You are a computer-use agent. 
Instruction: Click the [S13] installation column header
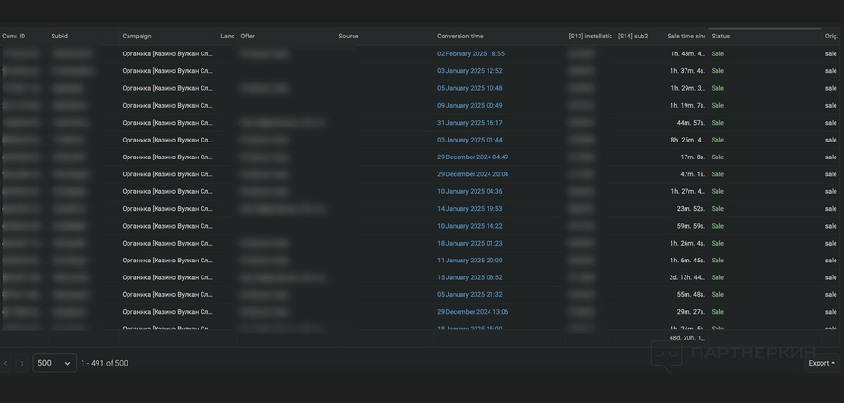(591, 36)
